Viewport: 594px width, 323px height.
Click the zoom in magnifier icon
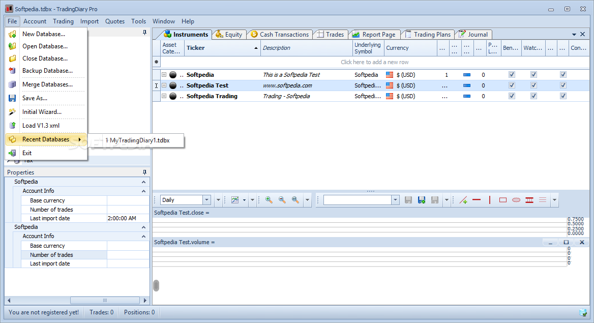269,200
